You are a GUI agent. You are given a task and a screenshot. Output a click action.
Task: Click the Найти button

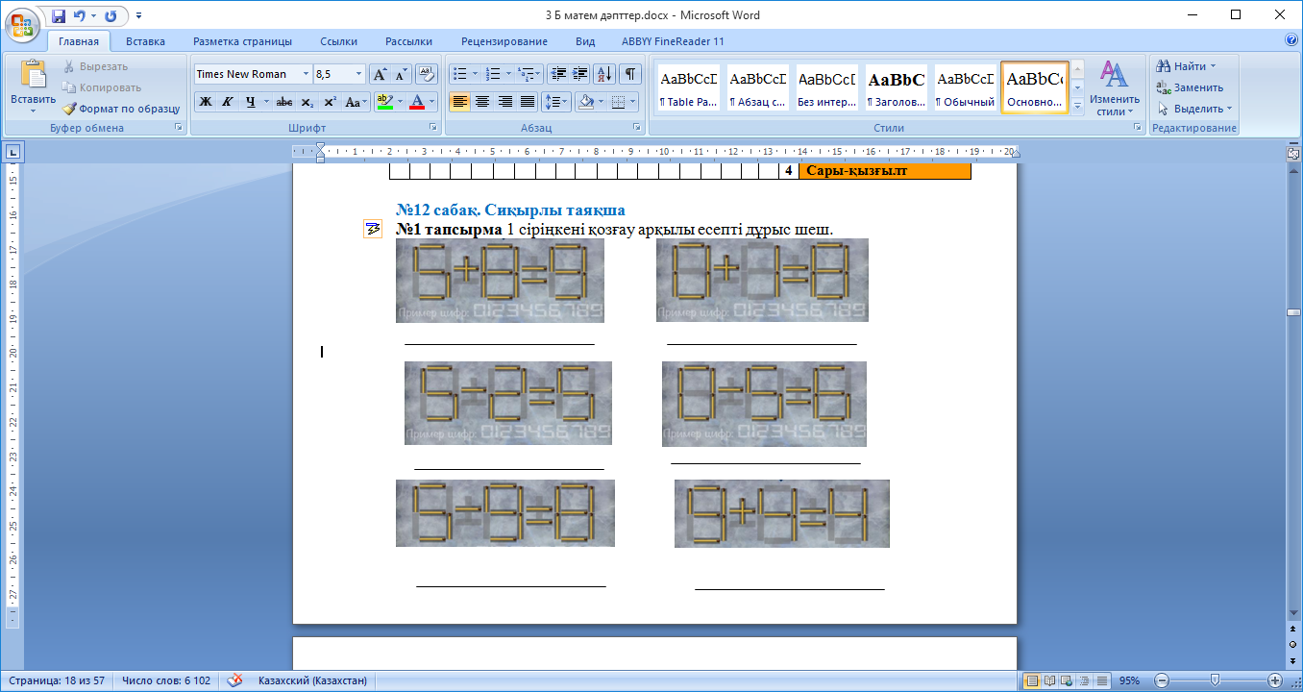click(x=1189, y=66)
